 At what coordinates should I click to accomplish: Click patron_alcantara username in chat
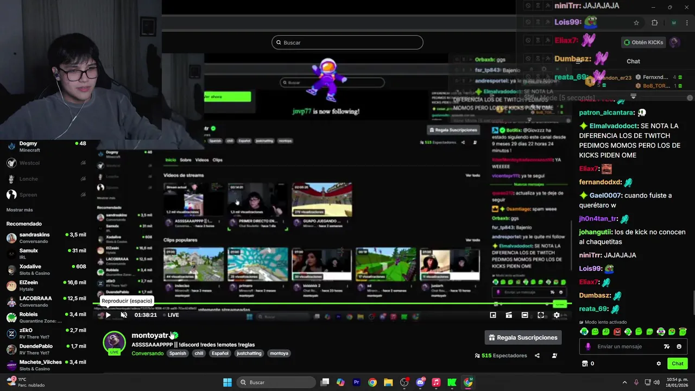tap(606, 112)
